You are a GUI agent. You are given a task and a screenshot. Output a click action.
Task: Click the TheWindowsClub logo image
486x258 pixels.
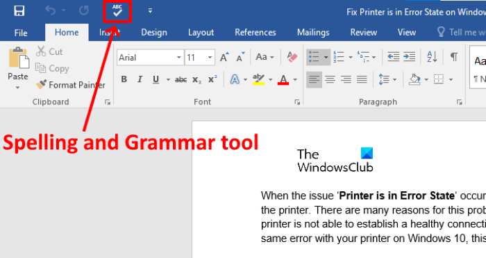pos(335,160)
